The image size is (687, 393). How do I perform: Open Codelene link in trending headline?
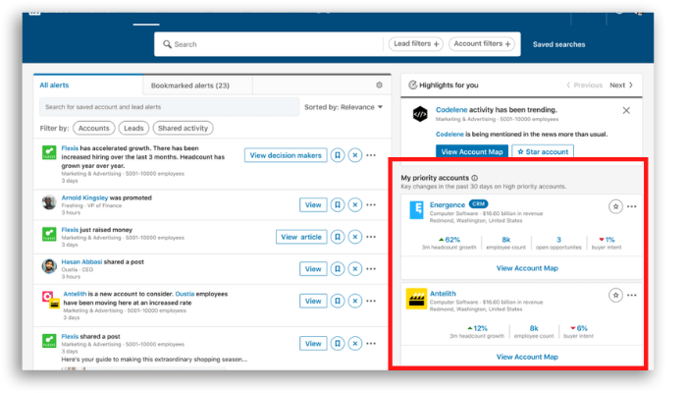click(451, 110)
